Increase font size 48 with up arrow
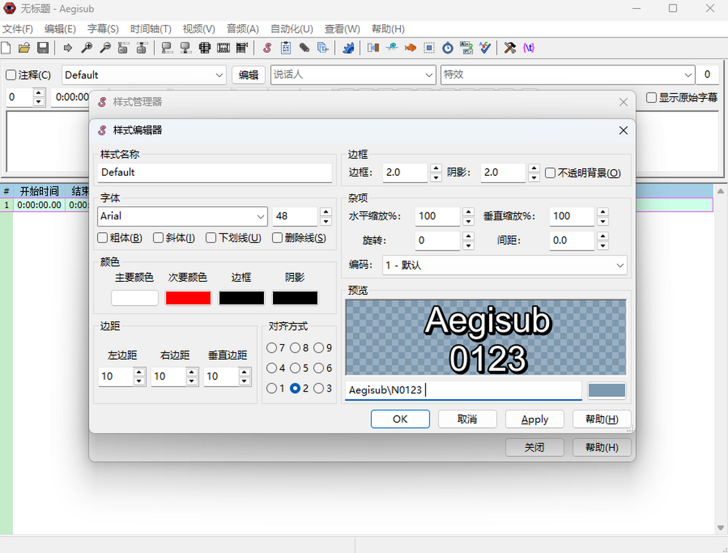This screenshot has width=728, height=553. click(x=326, y=212)
